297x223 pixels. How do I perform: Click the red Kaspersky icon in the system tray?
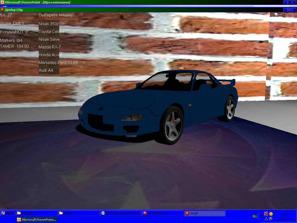266,214
